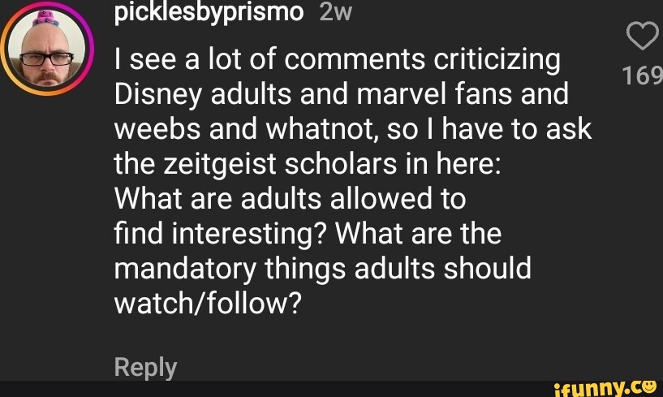This screenshot has width=663, height=397.
Task: Like the comment with the heart icon
Action: (642, 37)
